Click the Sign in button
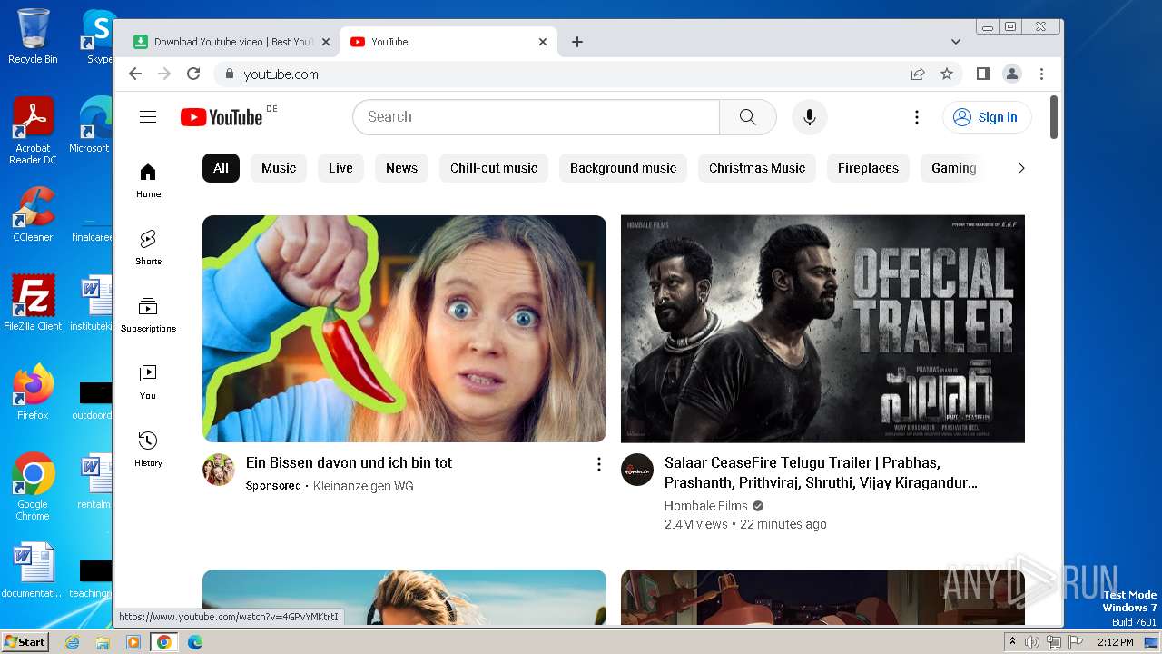1162x654 pixels. click(x=987, y=117)
